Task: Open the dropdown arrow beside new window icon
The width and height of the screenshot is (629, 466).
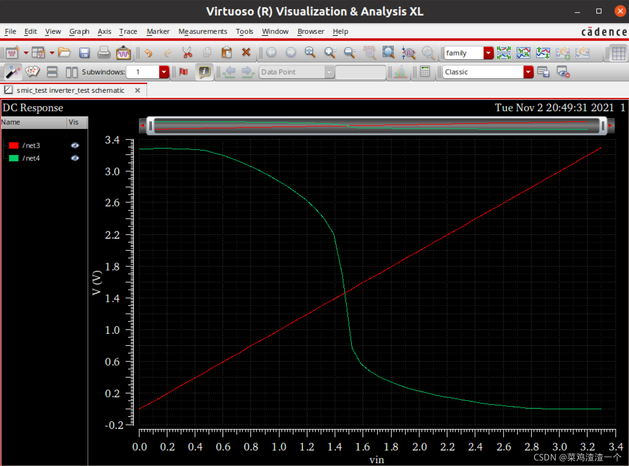Action: pos(26,53)
